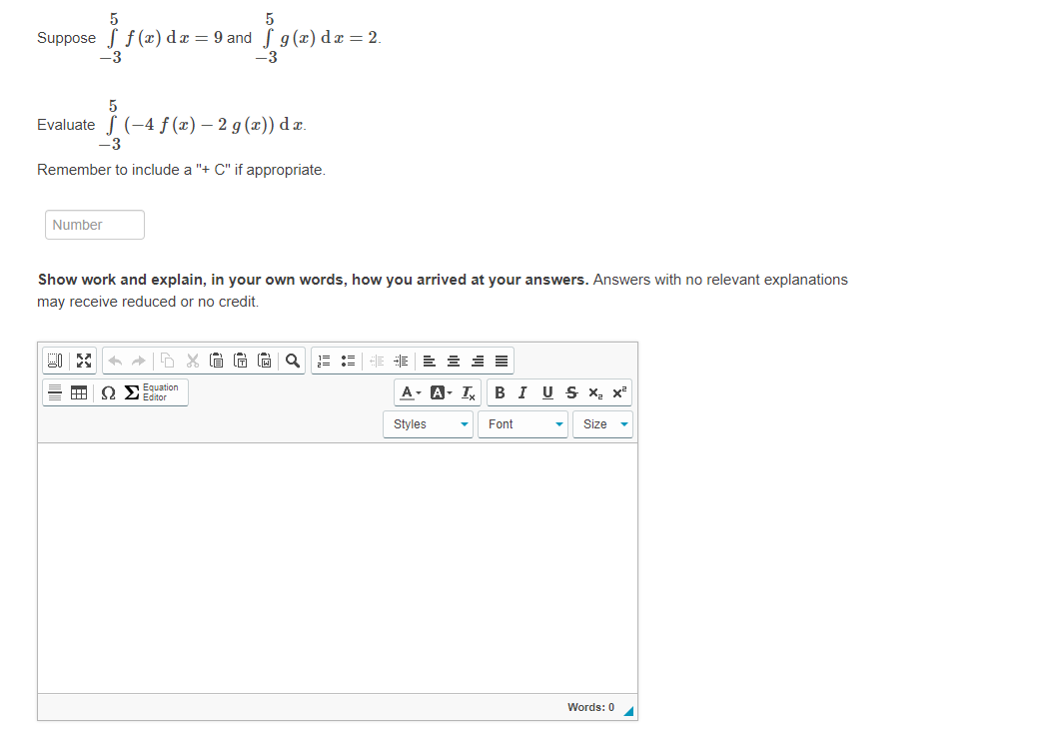Toggle underline formatting
1046x745 pixels.
pyautogui.click(x=546, y=392)
